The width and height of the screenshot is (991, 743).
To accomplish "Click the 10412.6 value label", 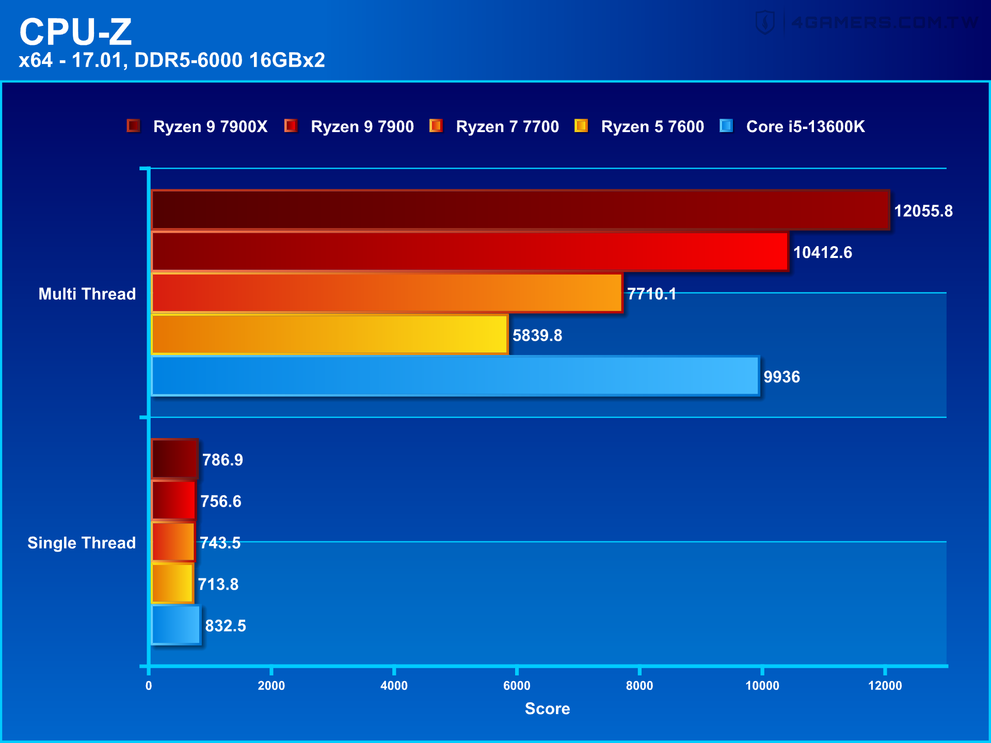I will (823, 252).
